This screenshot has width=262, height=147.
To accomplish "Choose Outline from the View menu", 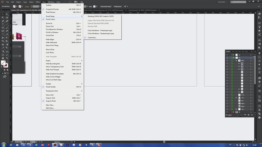I will [62, 5].
